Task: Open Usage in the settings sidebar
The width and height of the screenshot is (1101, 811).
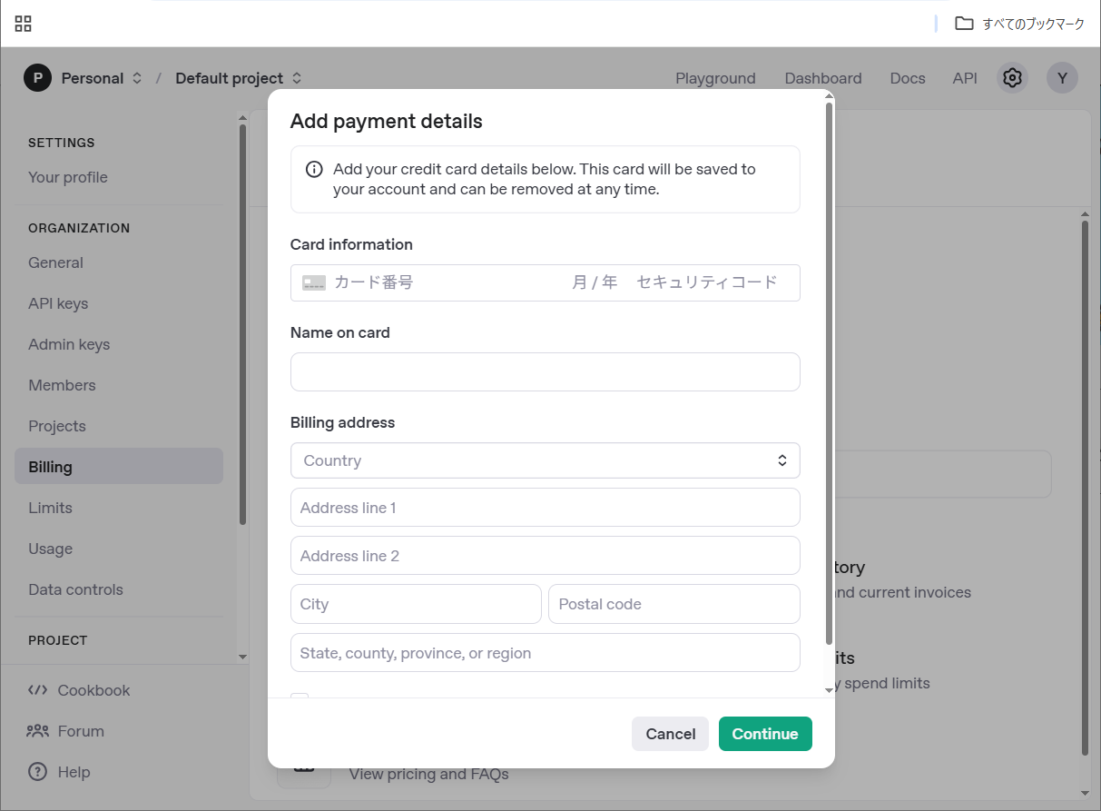Action: coord(50,549)
